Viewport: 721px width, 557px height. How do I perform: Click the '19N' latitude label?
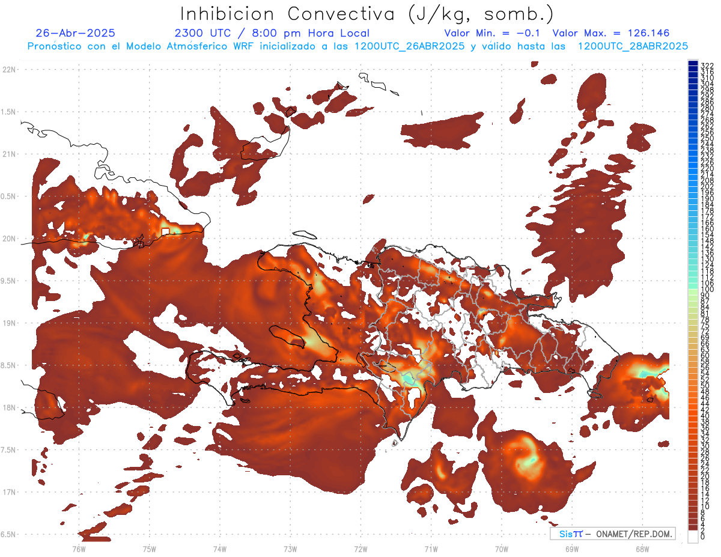[8, 323]
